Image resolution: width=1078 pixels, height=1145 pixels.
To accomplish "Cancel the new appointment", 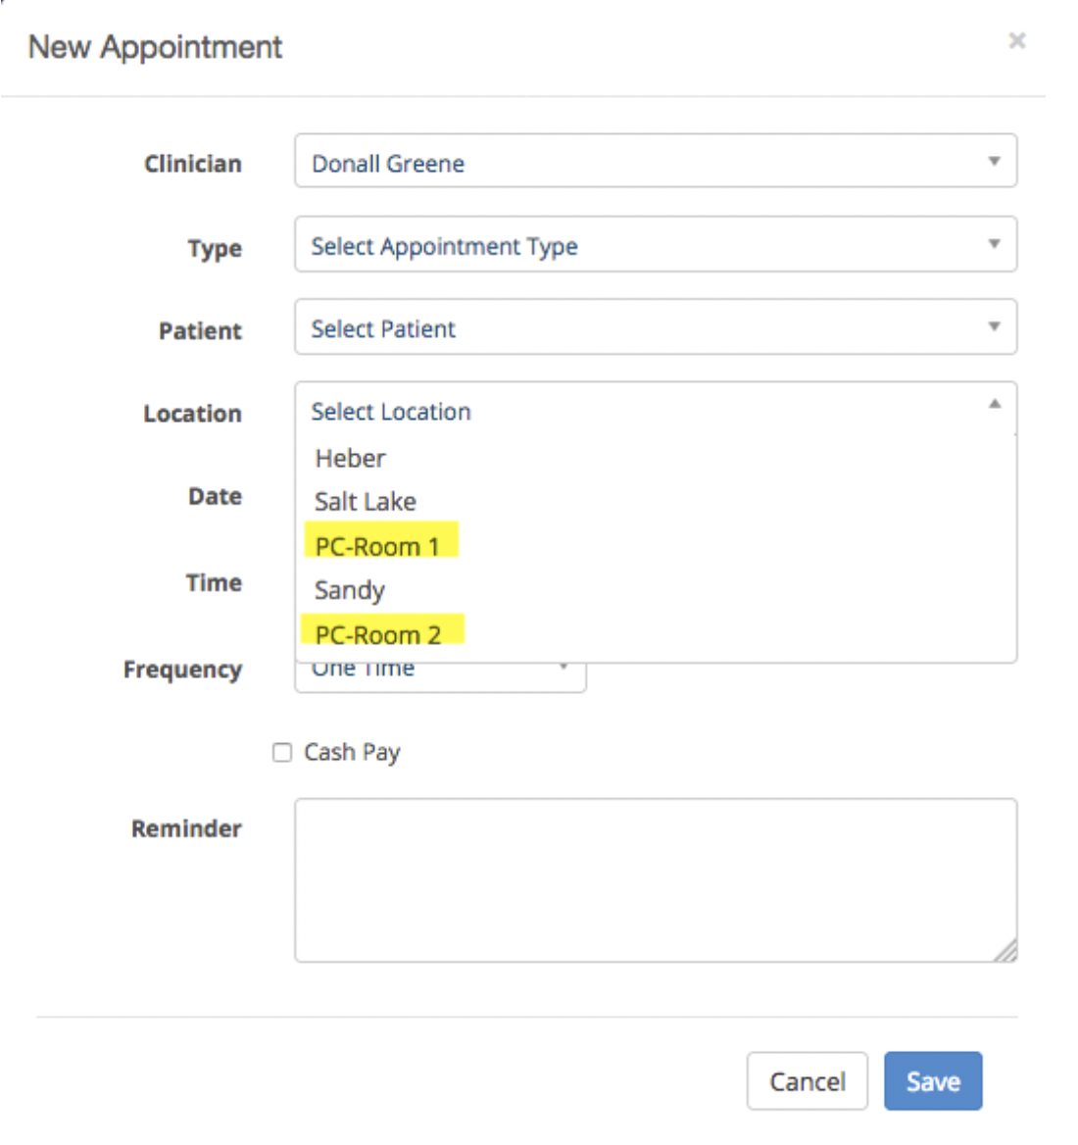I will (808, 1080).
